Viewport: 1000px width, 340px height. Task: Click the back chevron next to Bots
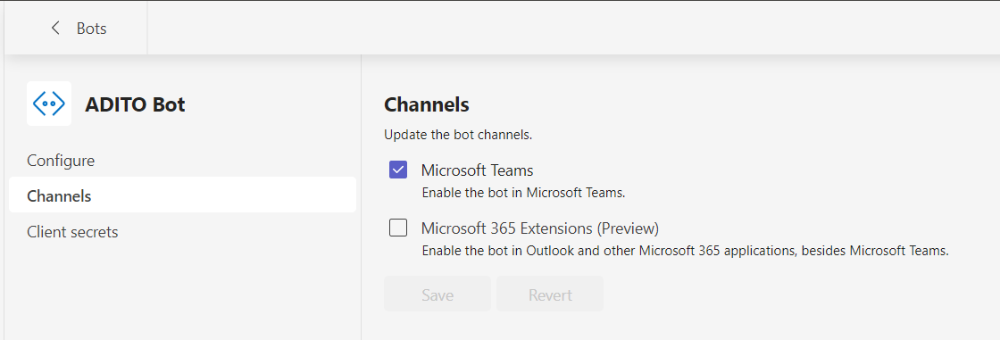tap(55, 28)
